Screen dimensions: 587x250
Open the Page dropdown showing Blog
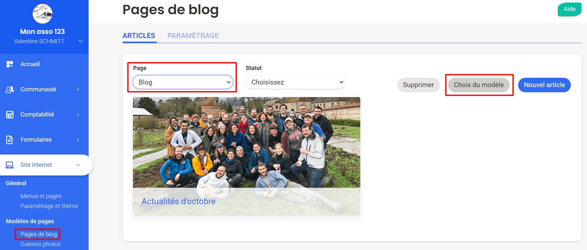coord(183,82)
